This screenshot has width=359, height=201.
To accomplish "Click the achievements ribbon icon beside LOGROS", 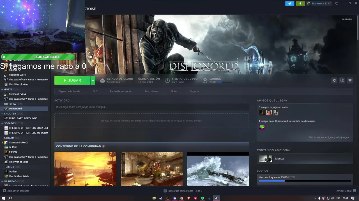I will point(205,80).
